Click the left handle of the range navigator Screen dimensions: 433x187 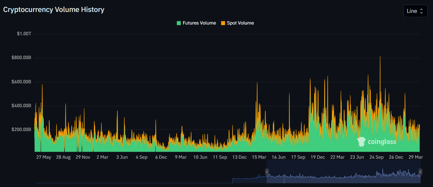coord(267,172)
